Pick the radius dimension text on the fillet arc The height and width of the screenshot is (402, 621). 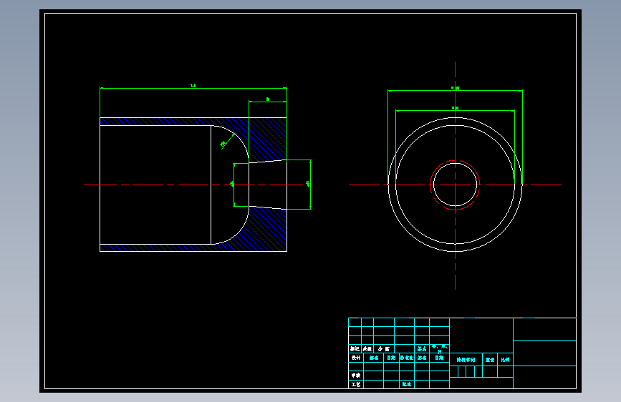coord(223,144)
